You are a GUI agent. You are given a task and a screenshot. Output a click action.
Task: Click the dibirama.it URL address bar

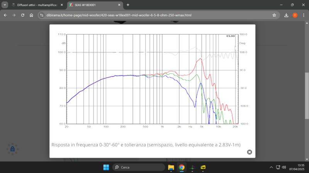tap(154, 15)
